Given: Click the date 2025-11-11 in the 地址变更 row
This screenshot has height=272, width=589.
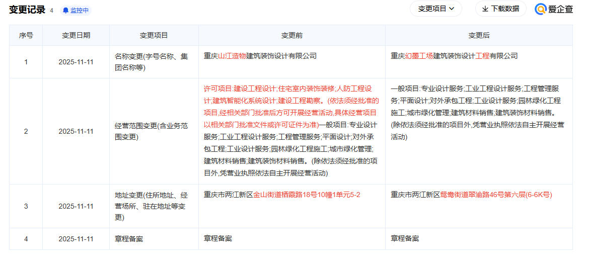Looking at the screenshot, I should [76, 206].
